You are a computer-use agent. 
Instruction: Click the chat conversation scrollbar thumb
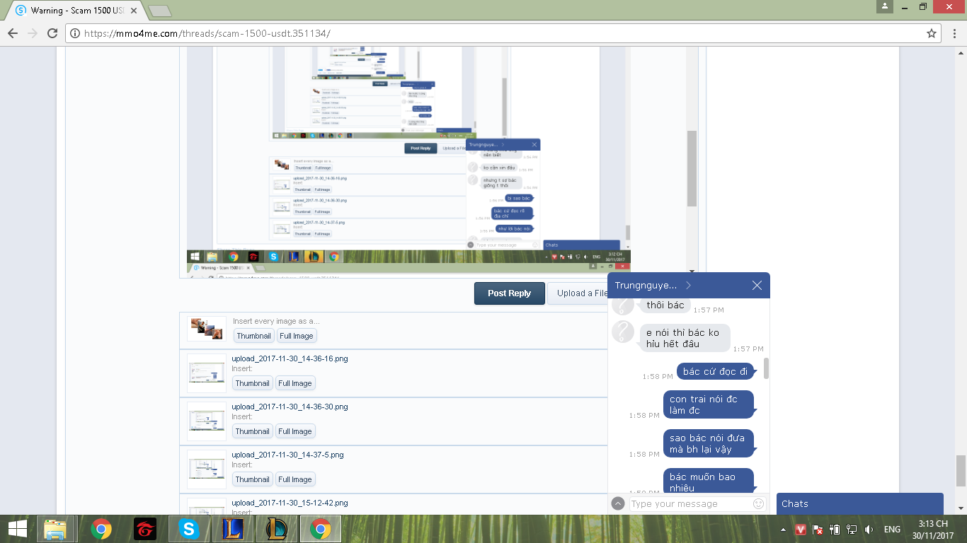tap(766, 368)
